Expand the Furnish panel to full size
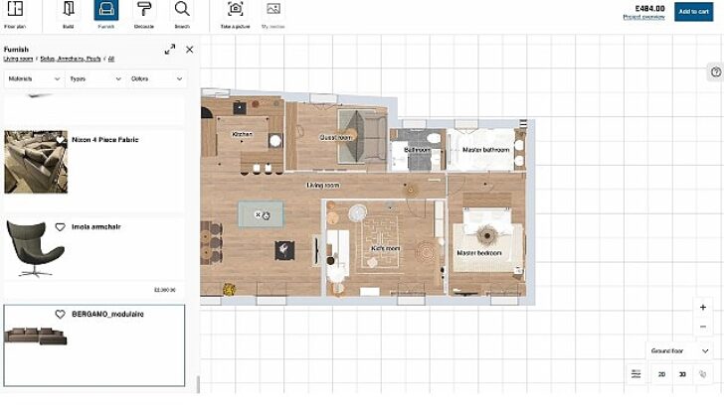 coord(169,49)
